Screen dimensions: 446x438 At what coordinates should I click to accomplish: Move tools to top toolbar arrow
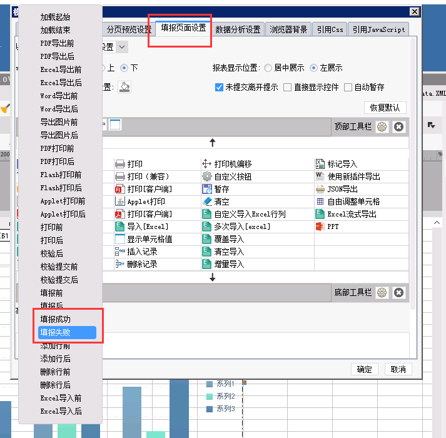click(x=213, y=143)
